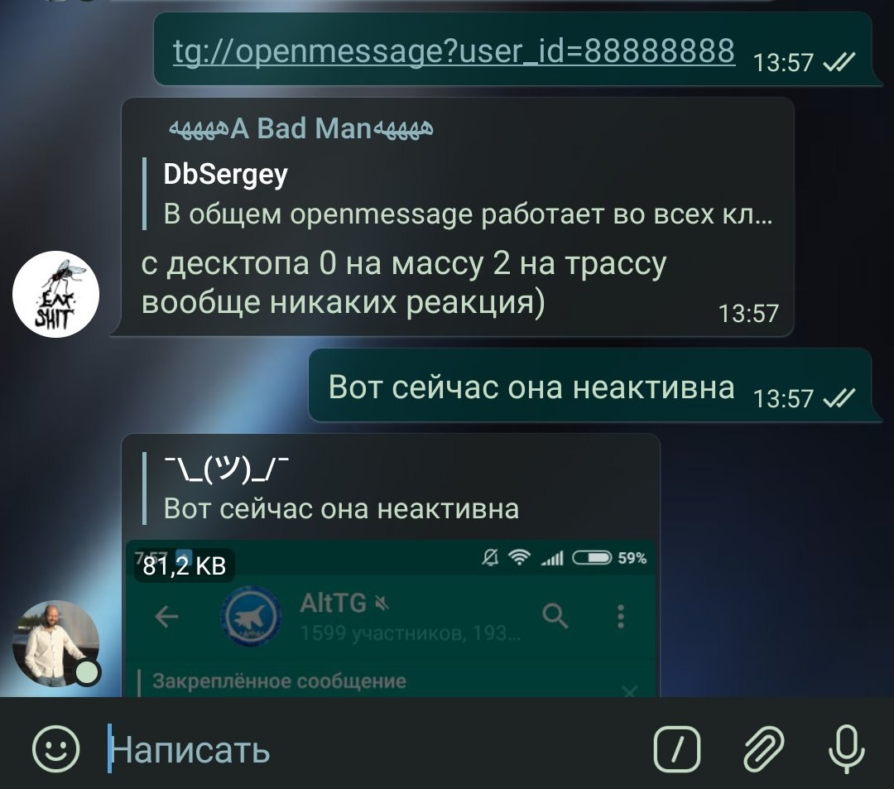Tap three-dot menu in AltTG screenshot

click(621, 616)
